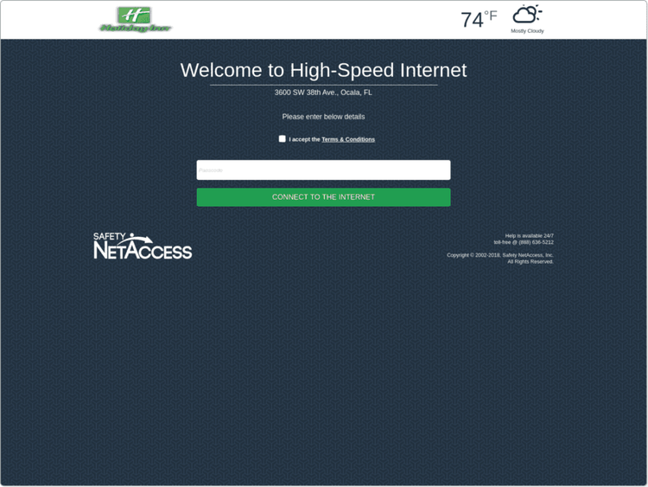Tick the accept terms checkbox
The height and width of the screenshot is (487, 648).
pyautogui.click(x=283, y=138)
